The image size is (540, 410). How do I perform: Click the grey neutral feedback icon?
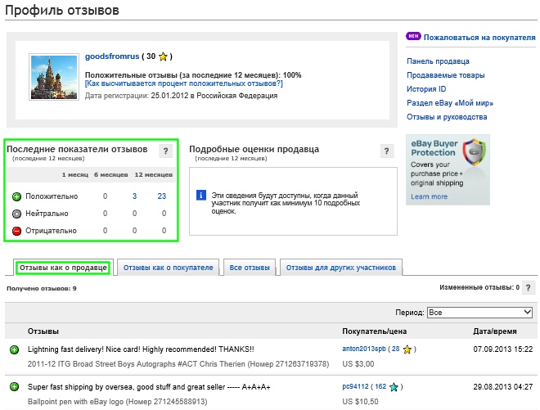tap(16, 214)
